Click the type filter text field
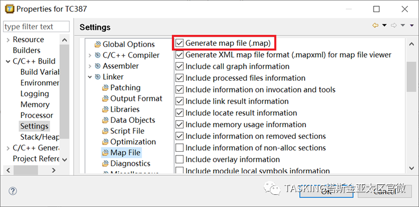The image size is (419, 207). pyautogui.click(x=37, y=27)
